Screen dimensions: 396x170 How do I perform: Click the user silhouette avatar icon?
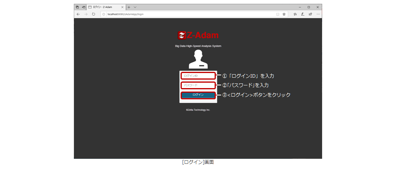[198, 59]
